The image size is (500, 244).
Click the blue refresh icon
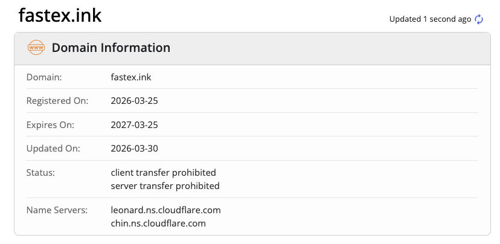click(479, 19)
